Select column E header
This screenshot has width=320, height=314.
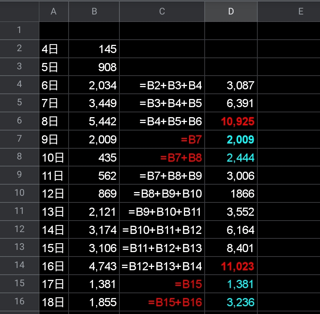pos(300,11)
